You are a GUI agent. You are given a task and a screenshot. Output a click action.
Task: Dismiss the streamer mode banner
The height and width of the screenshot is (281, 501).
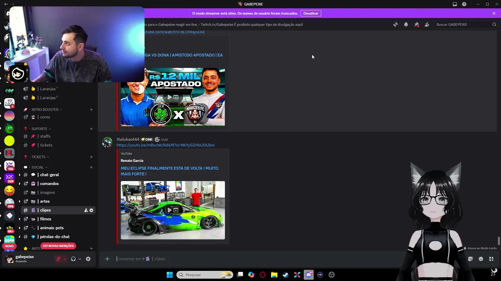494,13
